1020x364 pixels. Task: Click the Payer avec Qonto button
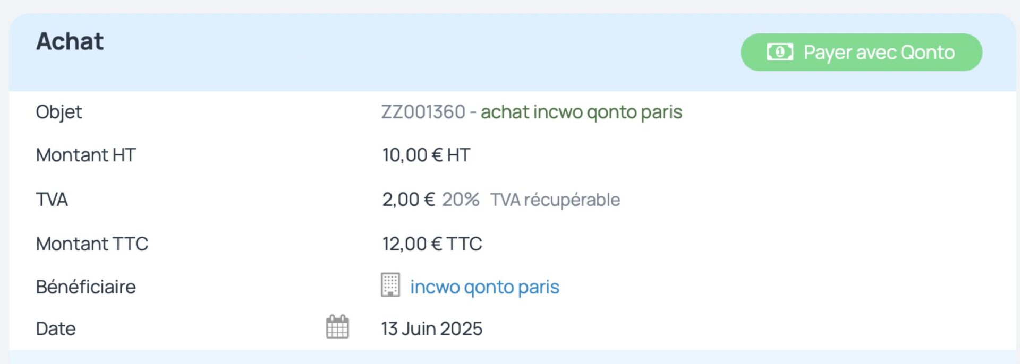(861, 53)
